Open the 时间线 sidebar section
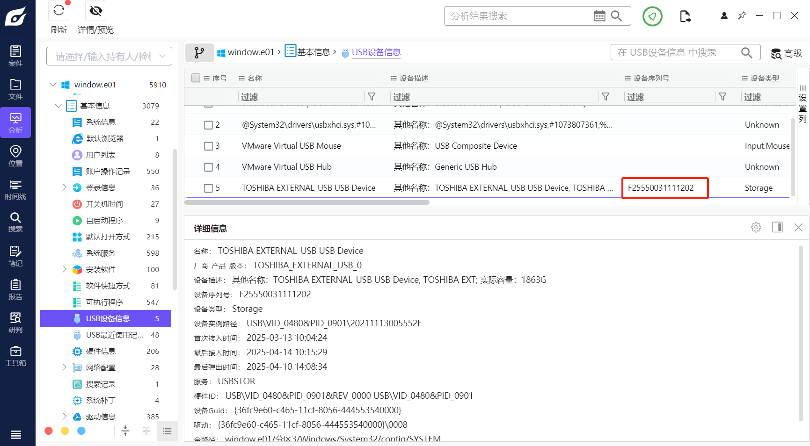The height and width of the screenshot is (446, 810). point(15,189)
